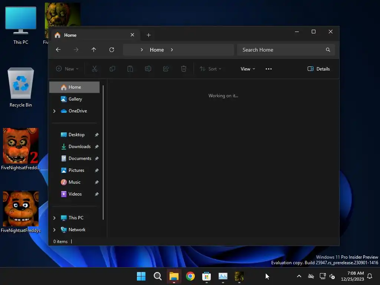Open Gallery in the navigation pane
Viewport: 380px width, 285px height.
pyautogui.click(x=74, y=99)
